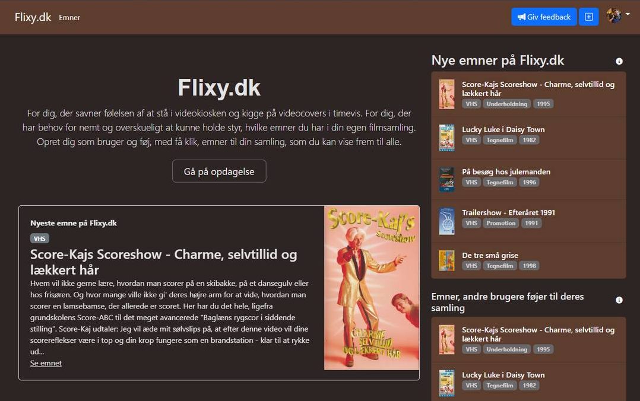The image size is (640, 401).
Task: Open Lucky Luke i Daisy Town in andre brugere list
Action: coord(503,375)
